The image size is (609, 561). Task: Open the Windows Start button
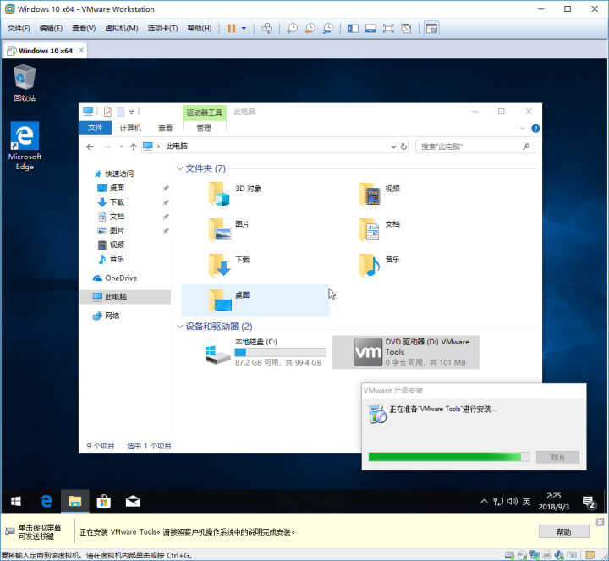[16, 501]
